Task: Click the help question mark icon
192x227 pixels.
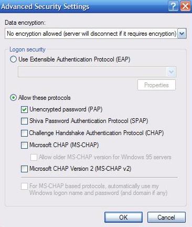Action: tap(173, 6)
